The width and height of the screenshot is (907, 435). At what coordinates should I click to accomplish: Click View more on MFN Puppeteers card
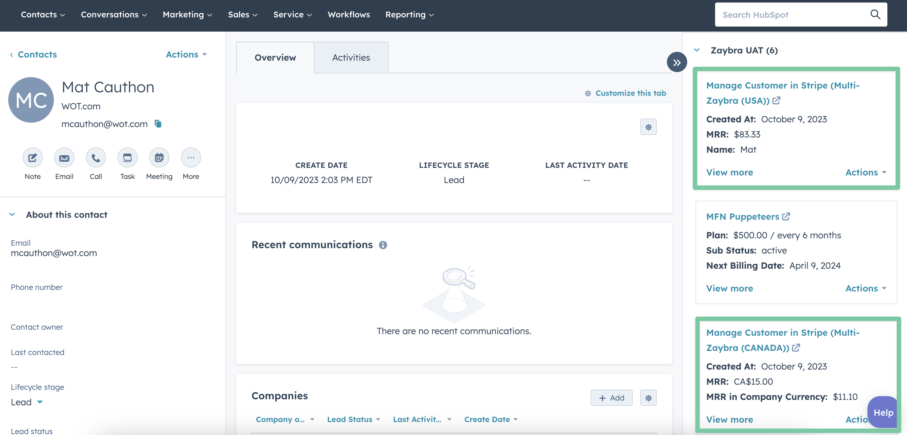(x=730, y=289)
